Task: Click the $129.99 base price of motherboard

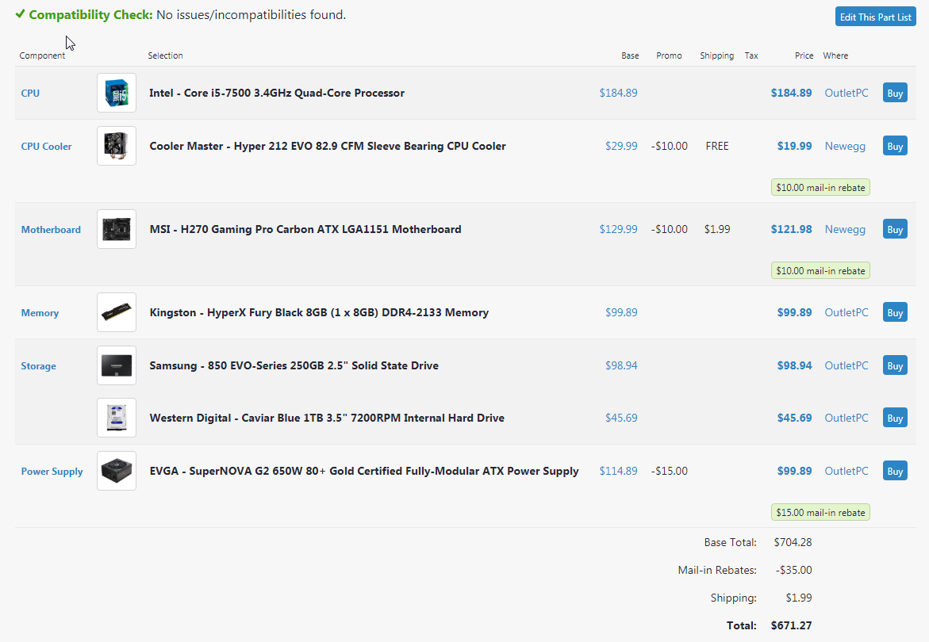Action: coord(619,230)
